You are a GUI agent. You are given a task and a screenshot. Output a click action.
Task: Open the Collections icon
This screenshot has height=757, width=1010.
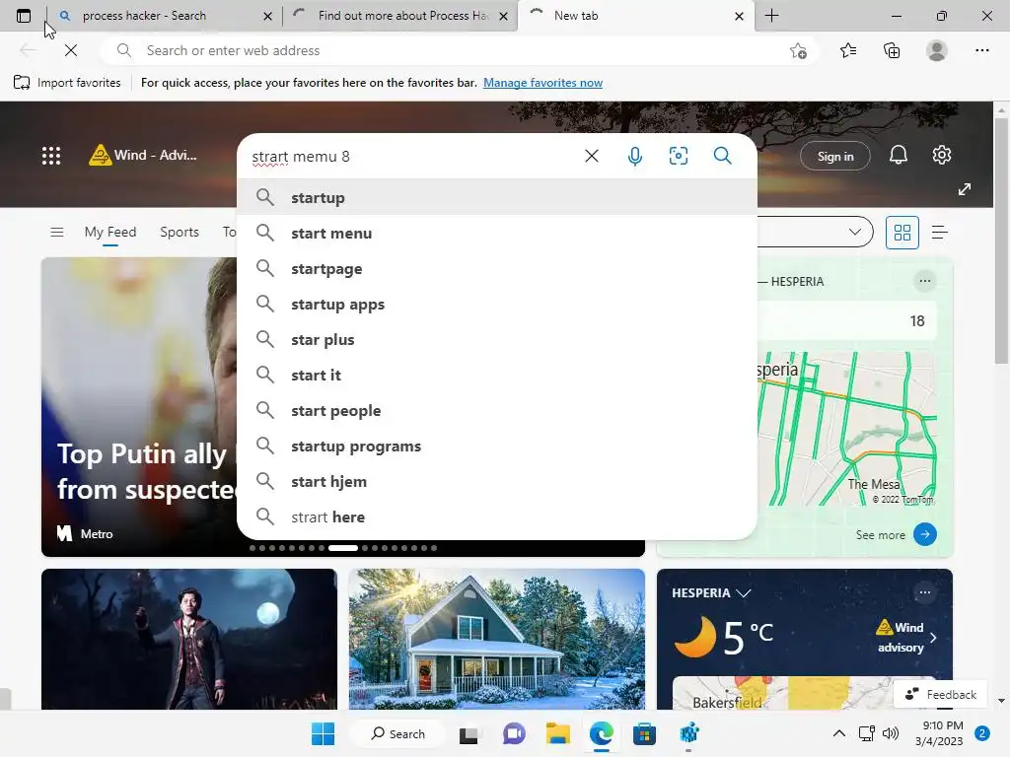(x=892, y=50)
